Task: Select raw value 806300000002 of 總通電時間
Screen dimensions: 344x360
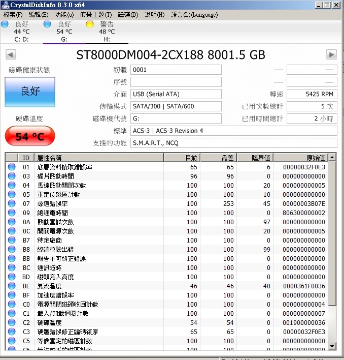Action: (x=304, y=213)
